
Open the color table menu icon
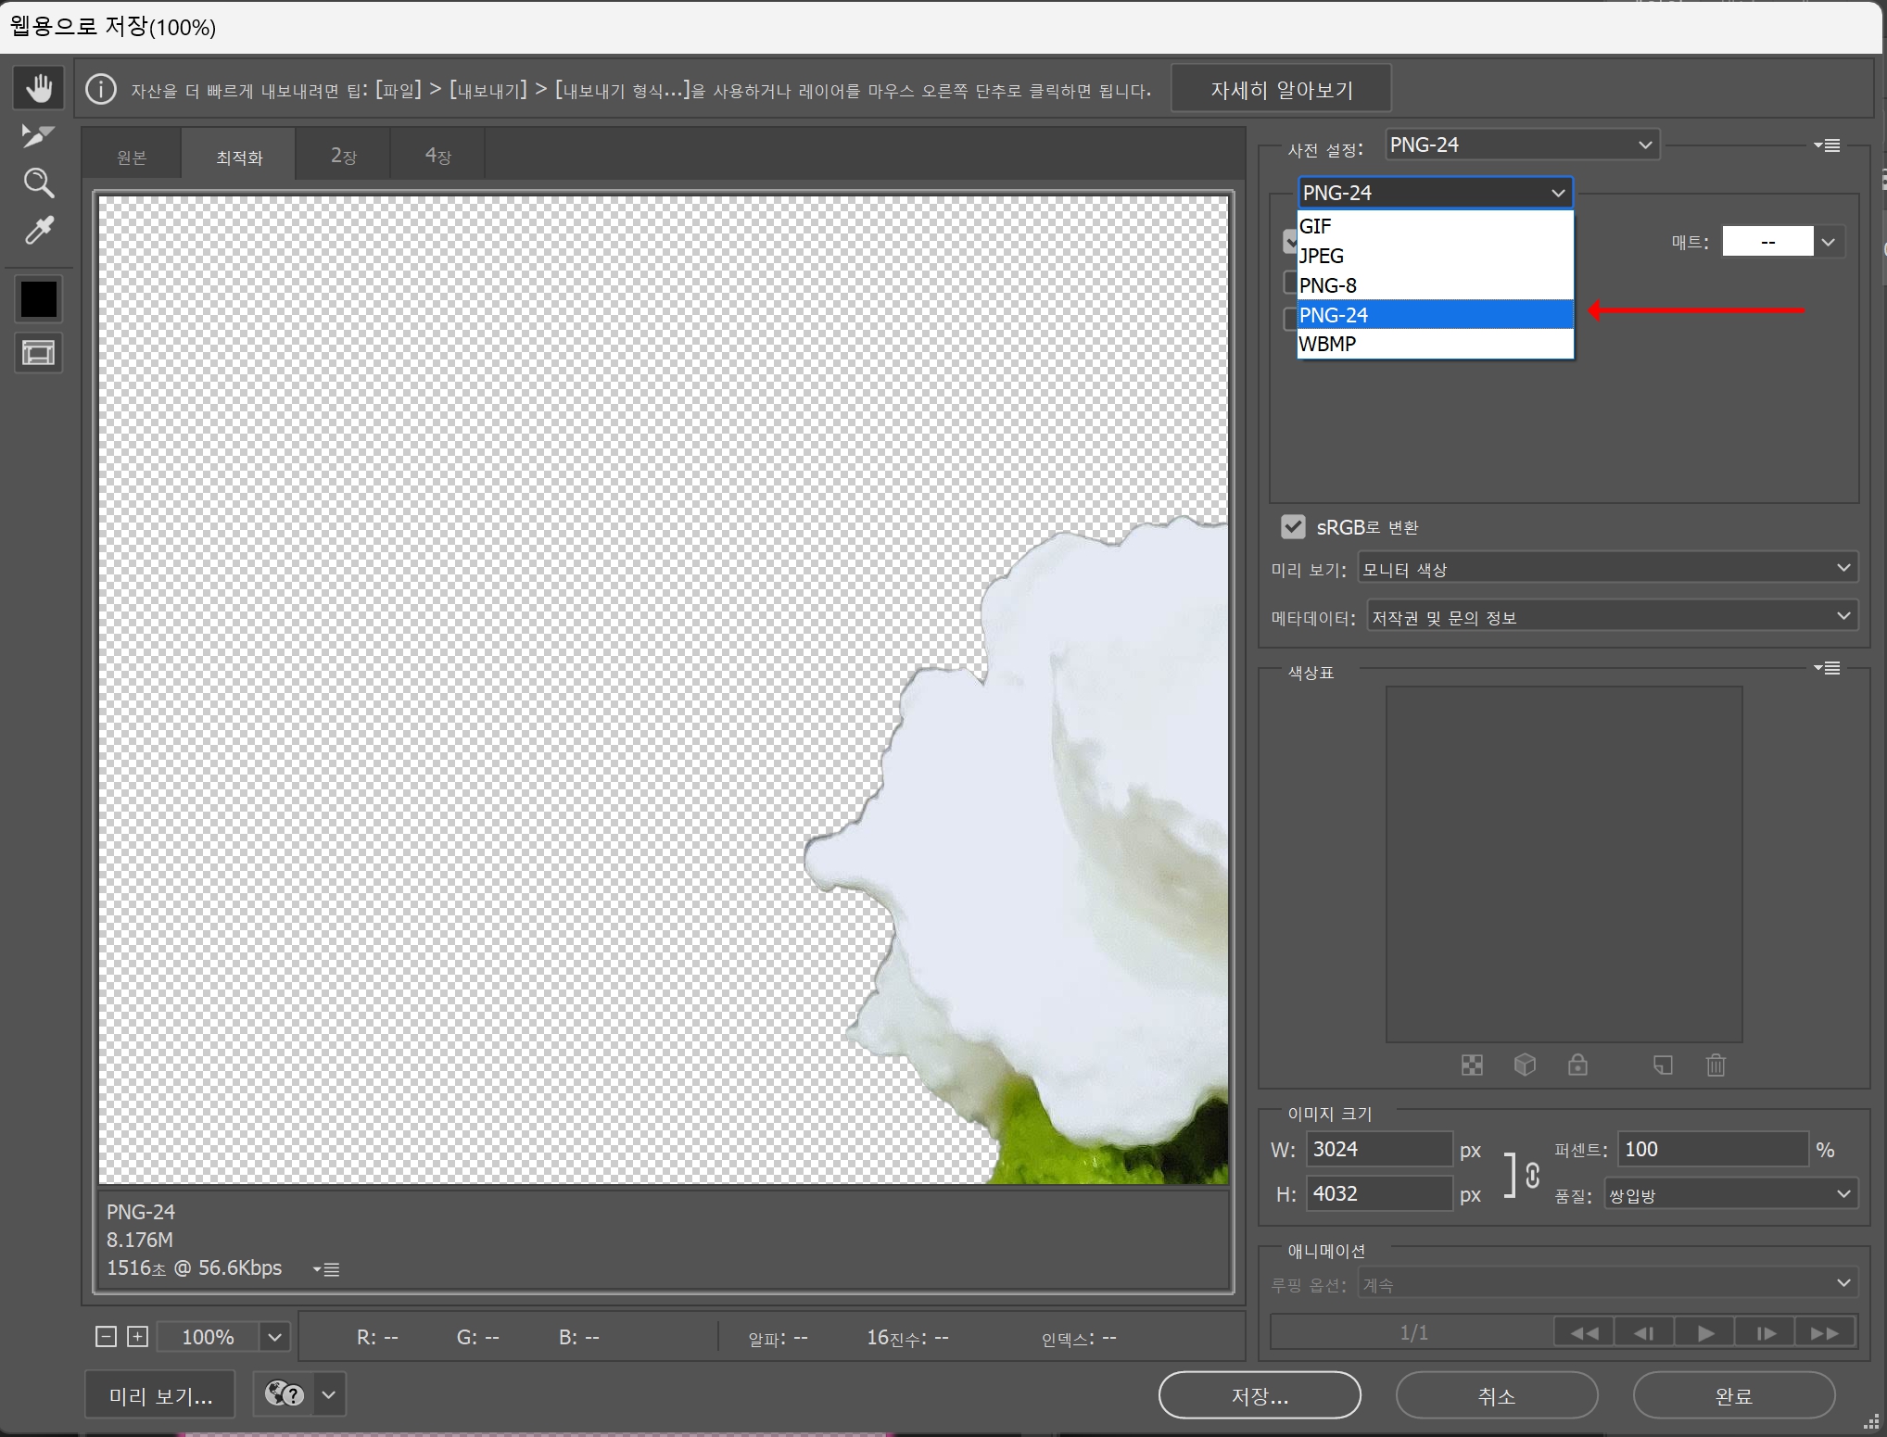point(1828,668)
